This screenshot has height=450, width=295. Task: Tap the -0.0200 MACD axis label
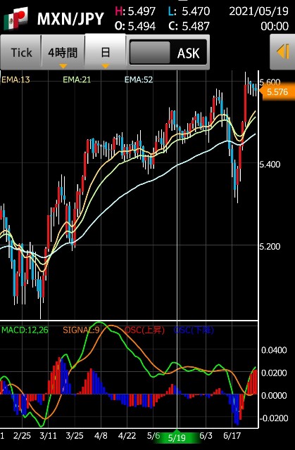coord(273,418)
